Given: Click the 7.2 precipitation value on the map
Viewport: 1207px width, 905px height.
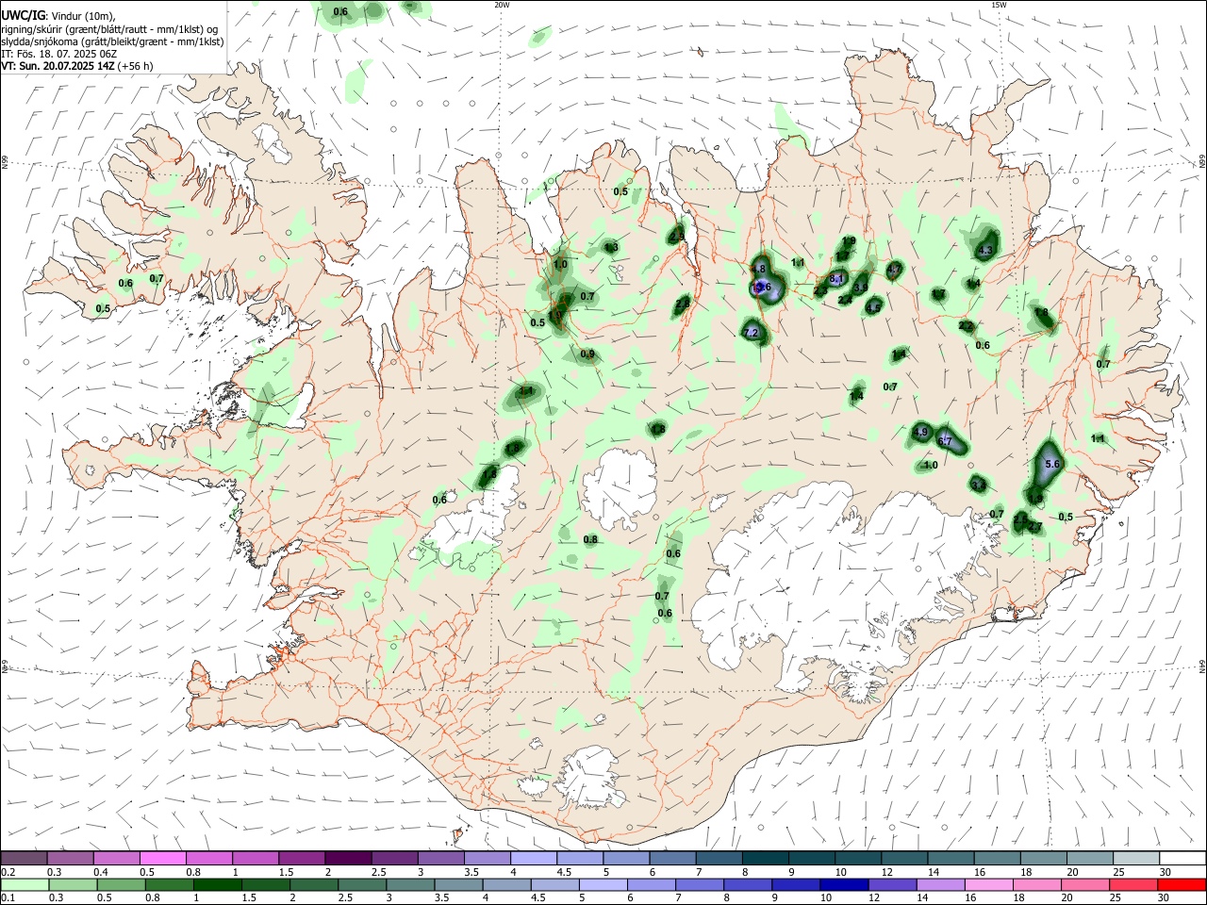Looking at the screenshot, I should (x=752, y=334).
